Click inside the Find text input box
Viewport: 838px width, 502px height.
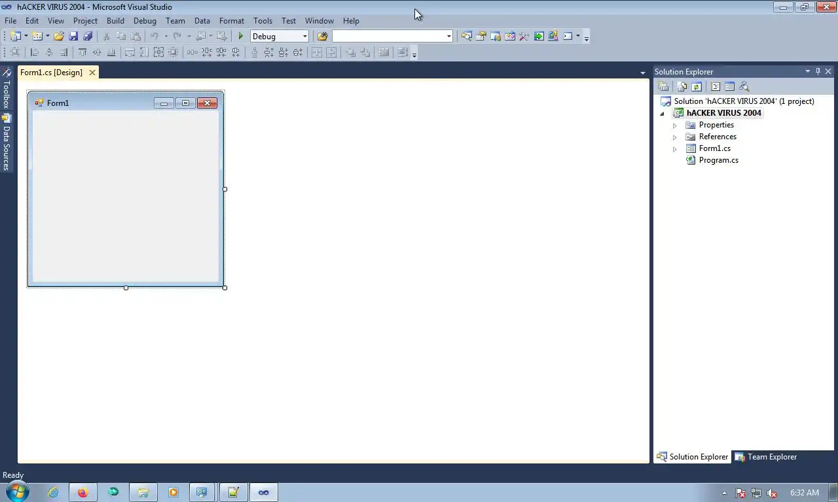pos(389,37)
